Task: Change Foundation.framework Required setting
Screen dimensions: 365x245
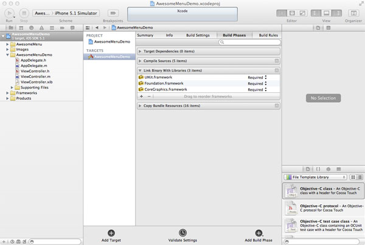Action: 257,83
